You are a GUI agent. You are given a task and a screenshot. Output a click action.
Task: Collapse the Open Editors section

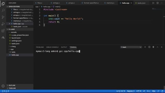point(20,6)
